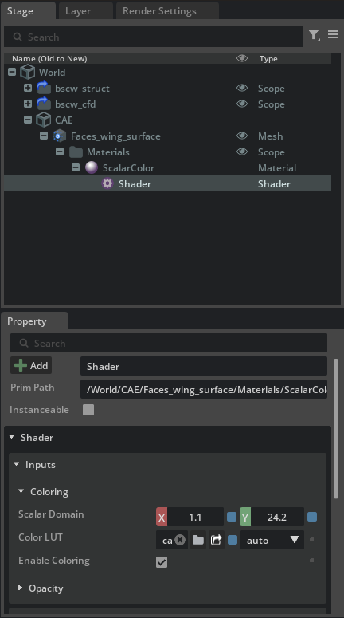
Task: Click the Add button in Property panel
Action: coord(31,366)
